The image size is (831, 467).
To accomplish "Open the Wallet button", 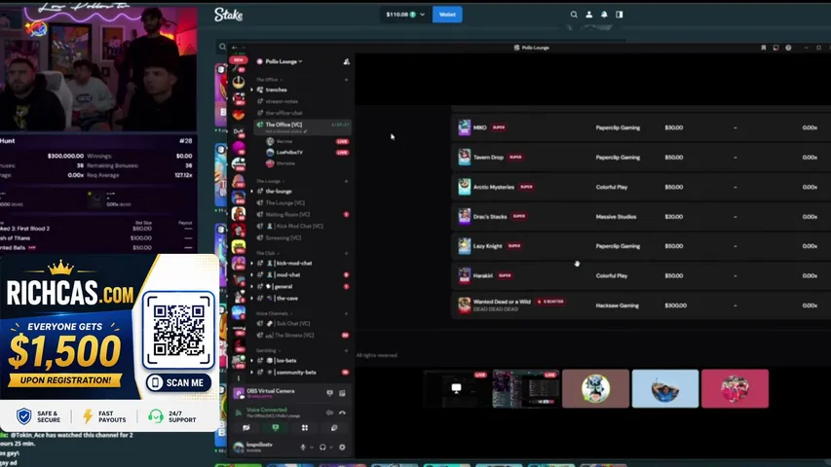I will (447, 15).
